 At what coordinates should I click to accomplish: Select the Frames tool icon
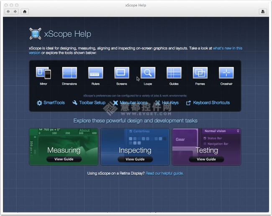coord(200,73)
